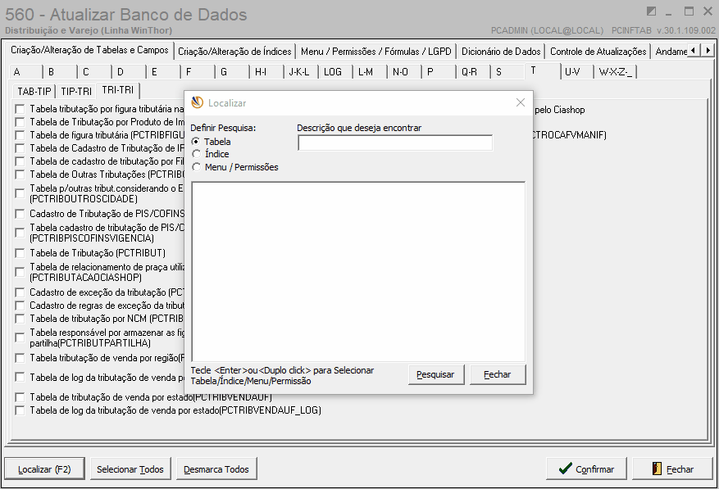Select the letter B tab

60,72
